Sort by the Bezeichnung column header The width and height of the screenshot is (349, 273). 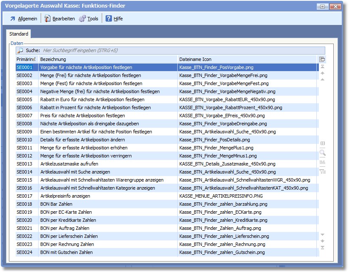pos(108,59)
